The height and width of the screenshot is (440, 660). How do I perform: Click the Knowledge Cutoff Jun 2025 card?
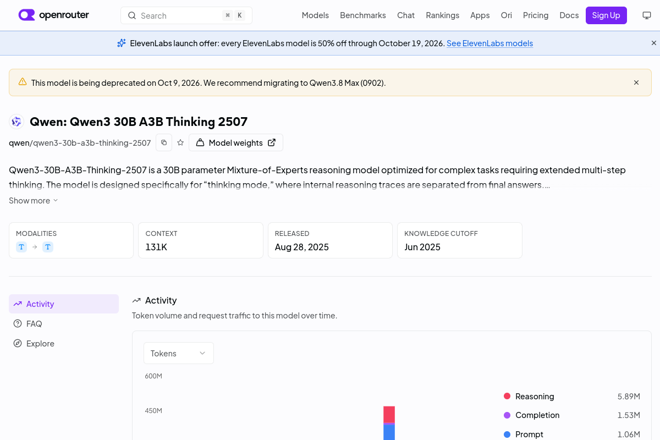point(460,240)
